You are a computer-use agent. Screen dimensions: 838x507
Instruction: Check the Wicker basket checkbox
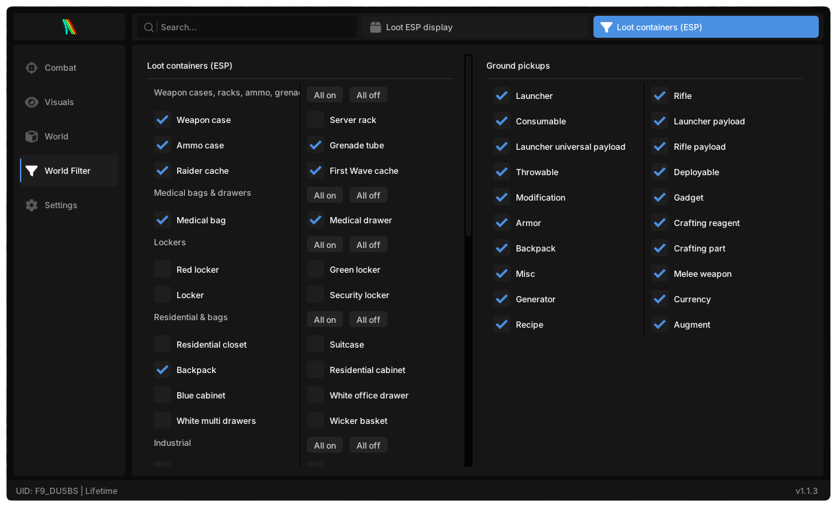[x=316, y=420]
